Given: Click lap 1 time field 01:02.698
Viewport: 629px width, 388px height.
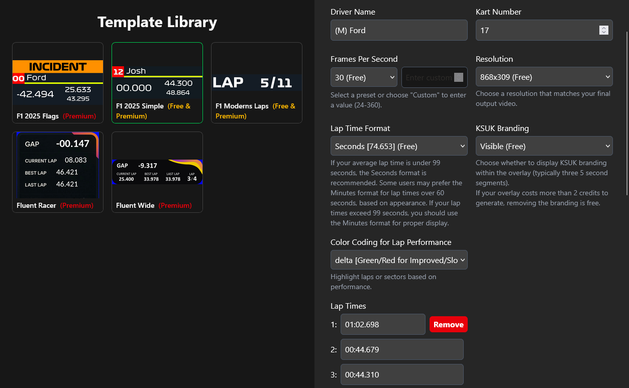Looking at the screenshot, I should [x=383, y=324].
